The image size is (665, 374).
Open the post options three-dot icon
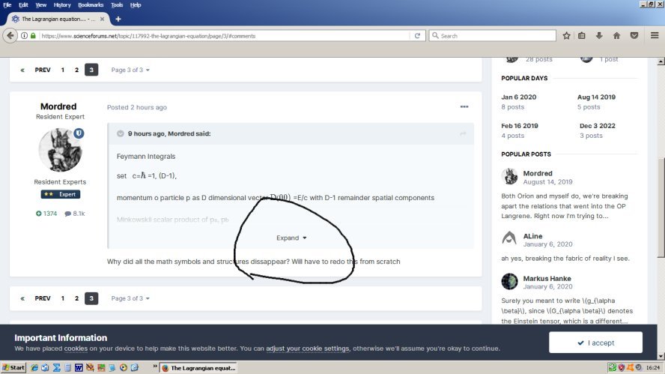464,107
